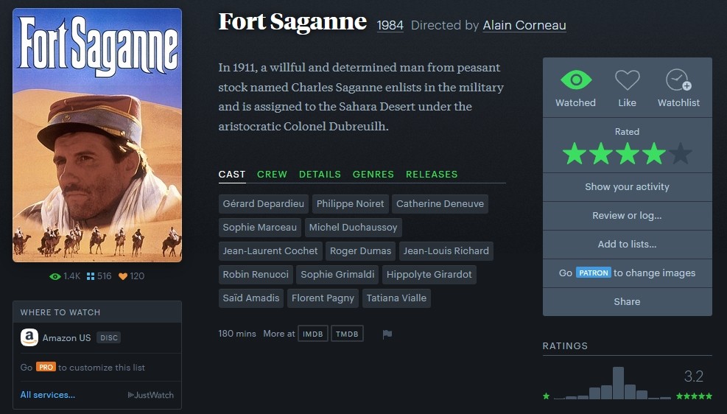This screenshot has height=414, width=727.
Task: Click the Like heart icon
Action: [627, 81]
